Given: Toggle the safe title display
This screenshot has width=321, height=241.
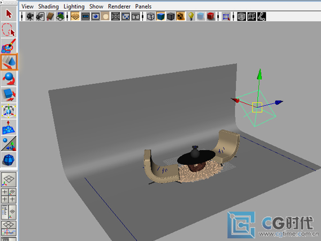Looking at the screenshot, I should pos(135,17).
